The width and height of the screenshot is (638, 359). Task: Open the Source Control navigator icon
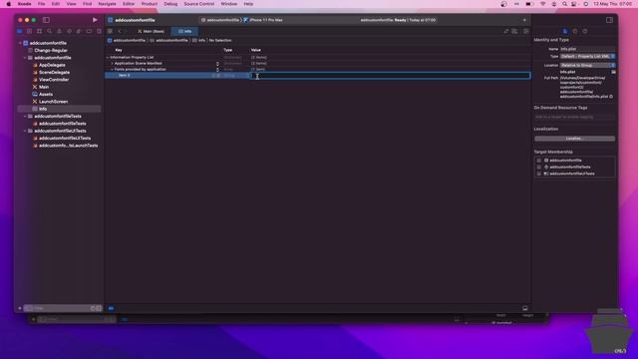(29, 31)
